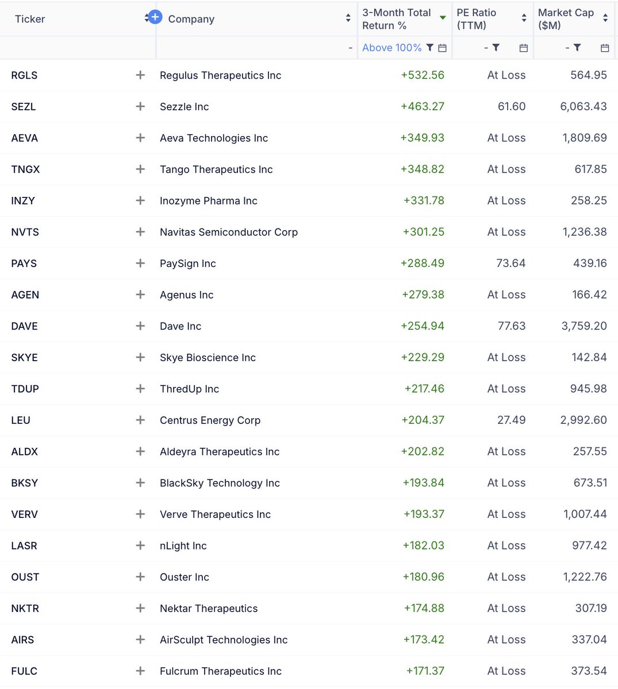Click the blue add column plus button
This screenshot has width=618, height=689.
tap(155, 17)
